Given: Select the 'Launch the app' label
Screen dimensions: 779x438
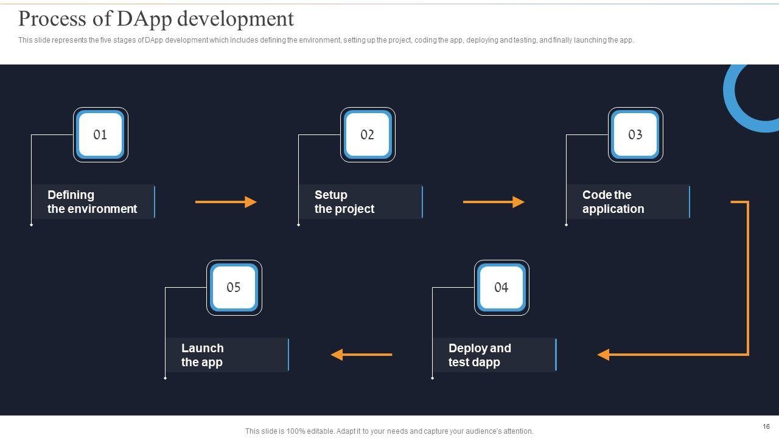Looking at the screenshot, I should tap(228, 355).
